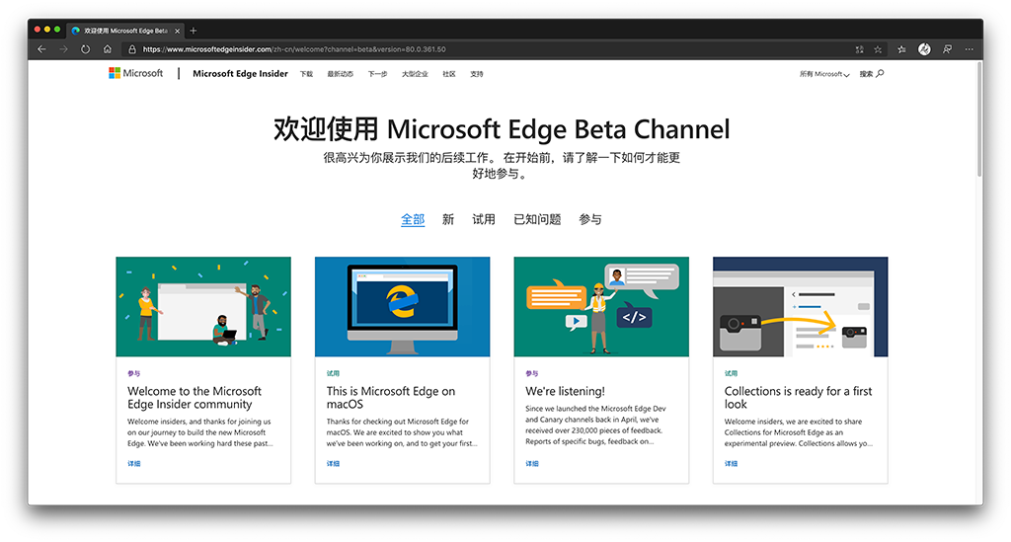Click the translate page icon in address bar
The height and width of the screenshot is (542, 1011).
(x=860, y=49)
